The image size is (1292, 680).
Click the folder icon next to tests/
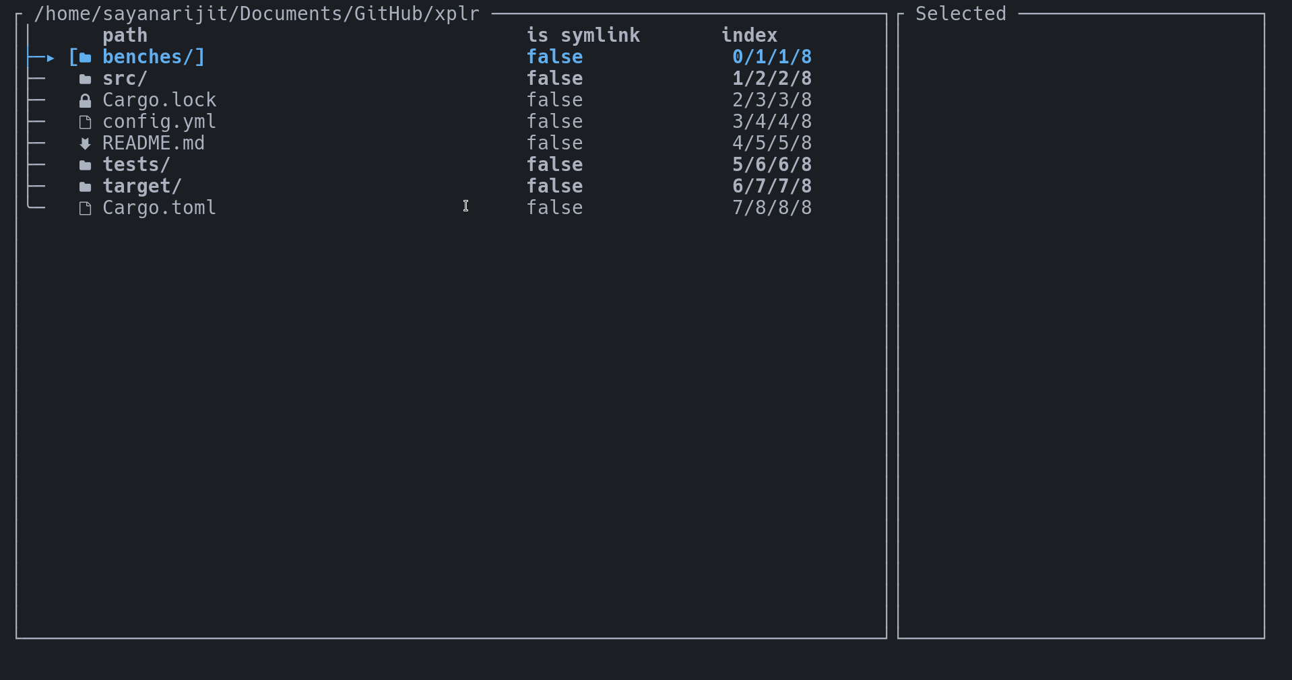86,166
